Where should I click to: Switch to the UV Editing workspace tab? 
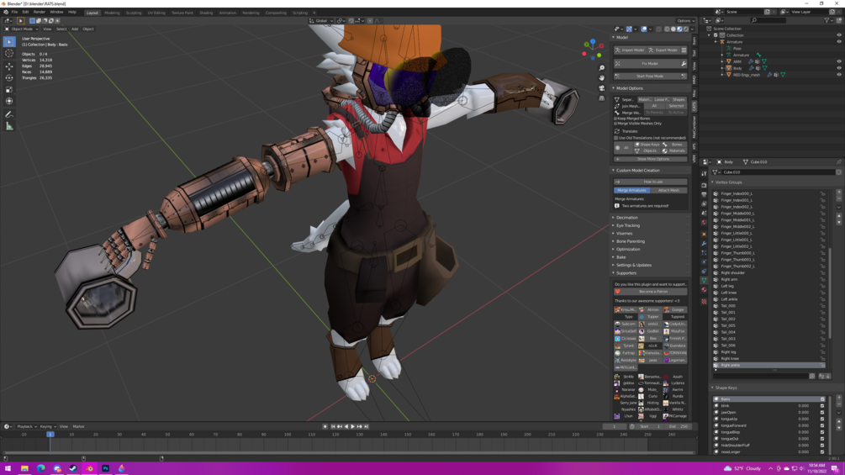(x=156, y=13)
